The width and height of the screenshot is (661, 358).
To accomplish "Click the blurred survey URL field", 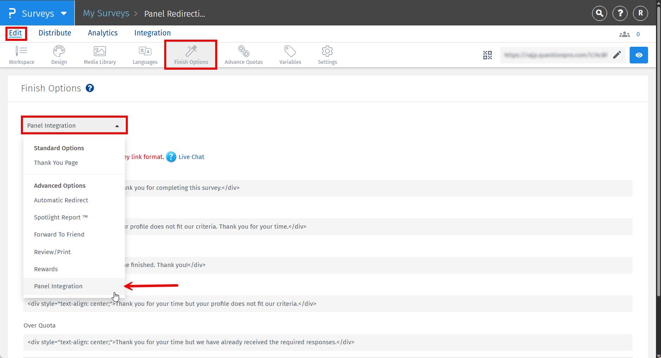I will pyautogui.click(x=555, y=55).
